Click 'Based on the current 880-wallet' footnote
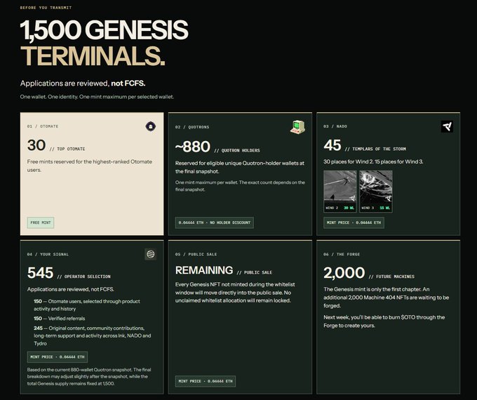 click(89, 377)
